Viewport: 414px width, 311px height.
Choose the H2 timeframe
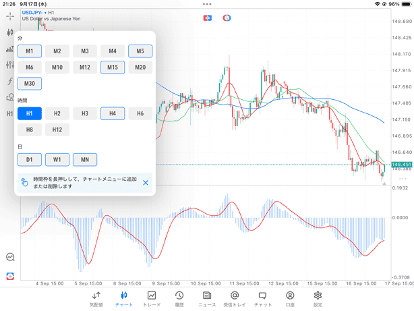tap(57, 113)
